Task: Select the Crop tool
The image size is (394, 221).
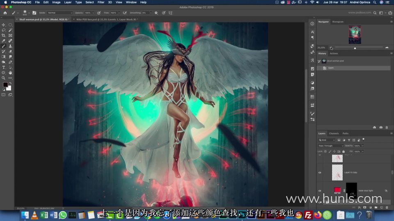Action: click(4, 35)
